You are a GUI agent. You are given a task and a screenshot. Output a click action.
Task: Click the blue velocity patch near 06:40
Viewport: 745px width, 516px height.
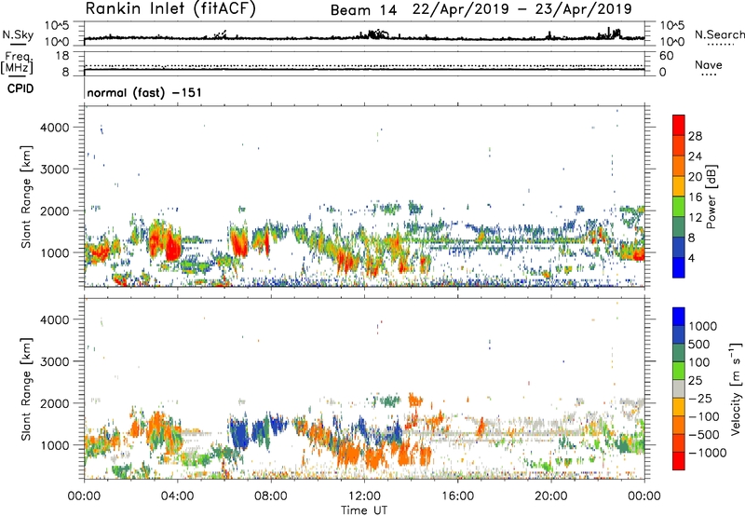(240, 432)
